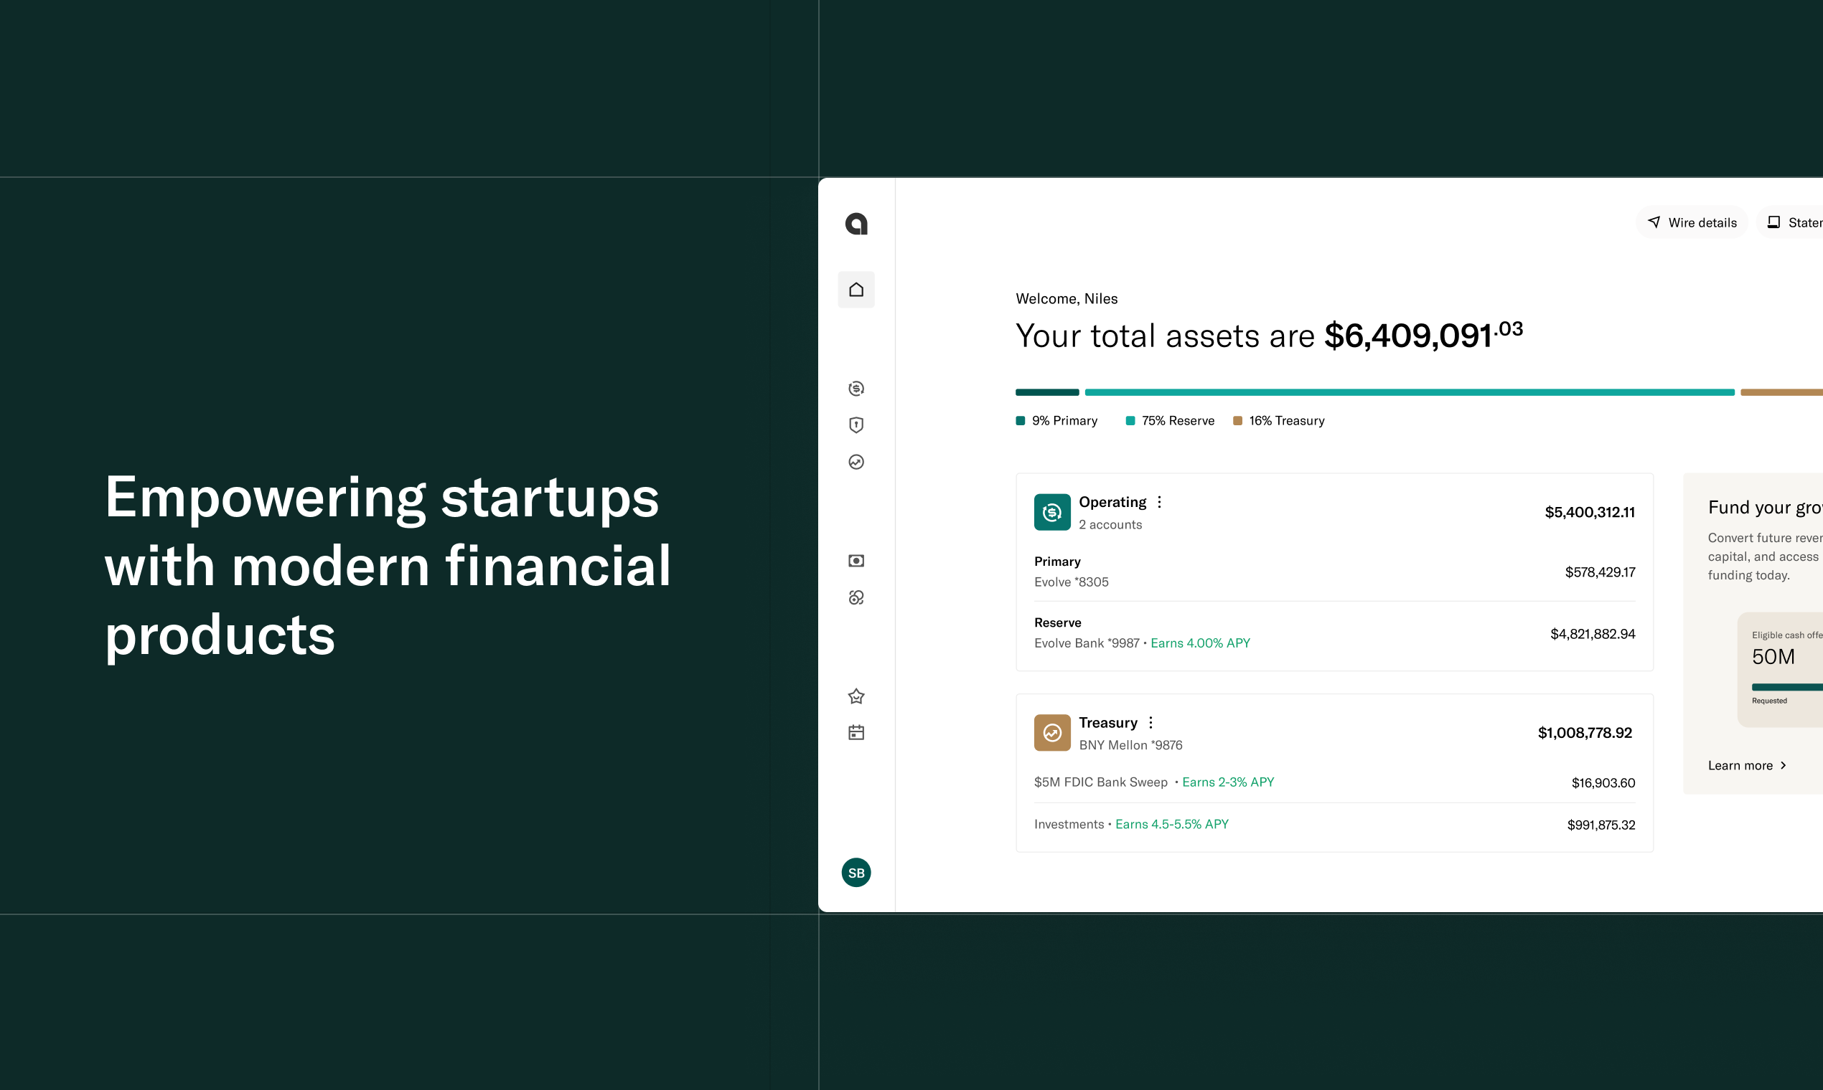Open the Operating account overflow menu

[1159, 502]
